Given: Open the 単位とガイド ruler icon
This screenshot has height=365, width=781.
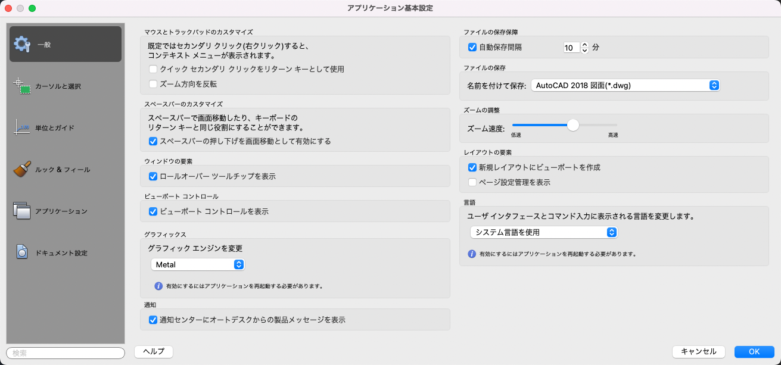Looking at the screenshot, I should point(22,127).
